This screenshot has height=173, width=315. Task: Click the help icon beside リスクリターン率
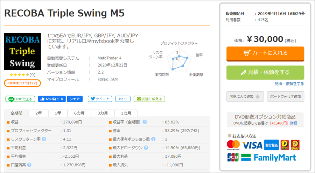click(44, 139)
